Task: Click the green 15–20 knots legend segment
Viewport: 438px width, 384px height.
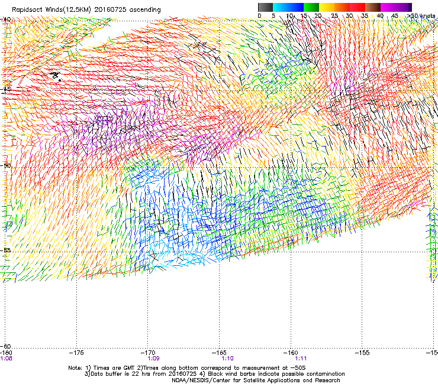Action: 311,7
